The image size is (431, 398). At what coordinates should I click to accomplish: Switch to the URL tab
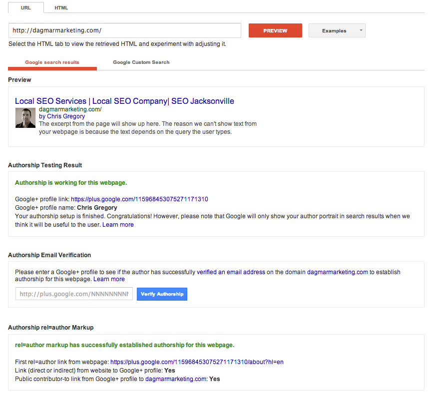click(x=26, y=7)
